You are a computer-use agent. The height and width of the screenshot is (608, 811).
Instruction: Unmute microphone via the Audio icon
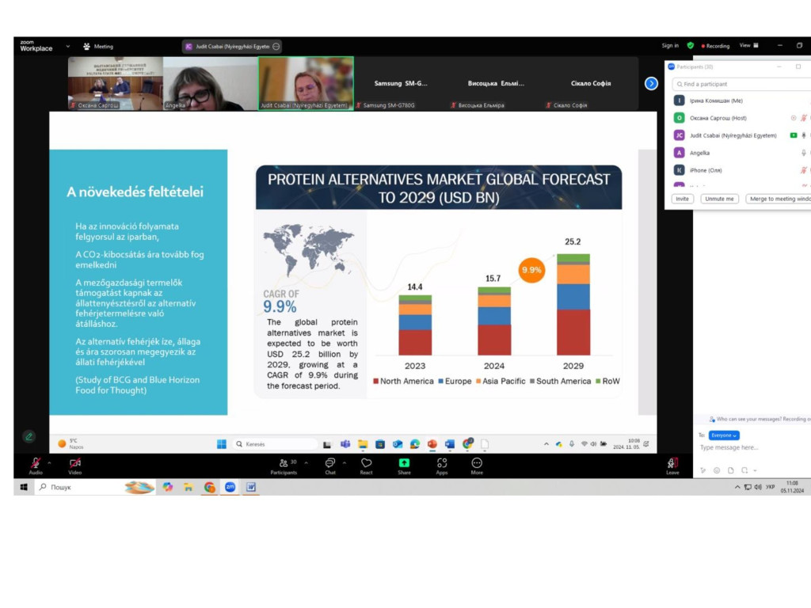click(x=35, y=463)
